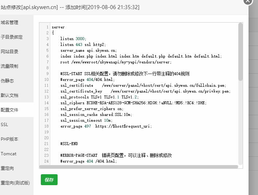The width and height of the screenshot is (258, 195).
Task: Click the ssl_prefer_server_ciphers on line
Action: pos(92,109)
